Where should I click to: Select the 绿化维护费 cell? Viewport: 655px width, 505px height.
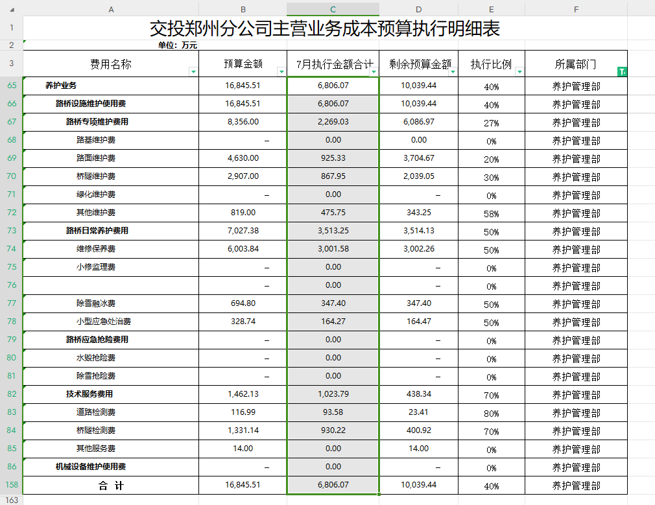(111, 194)
